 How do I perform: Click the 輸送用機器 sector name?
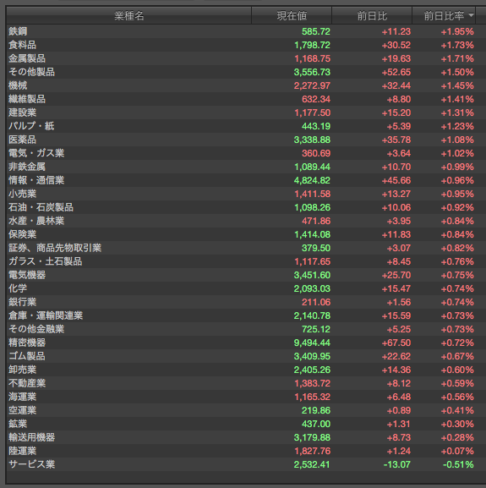coord(32,437)
